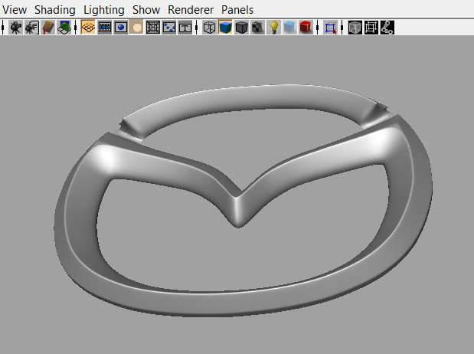Click the light blue Shadows cube
Viewport: 474px width, 354px height.
coord(289,28)
